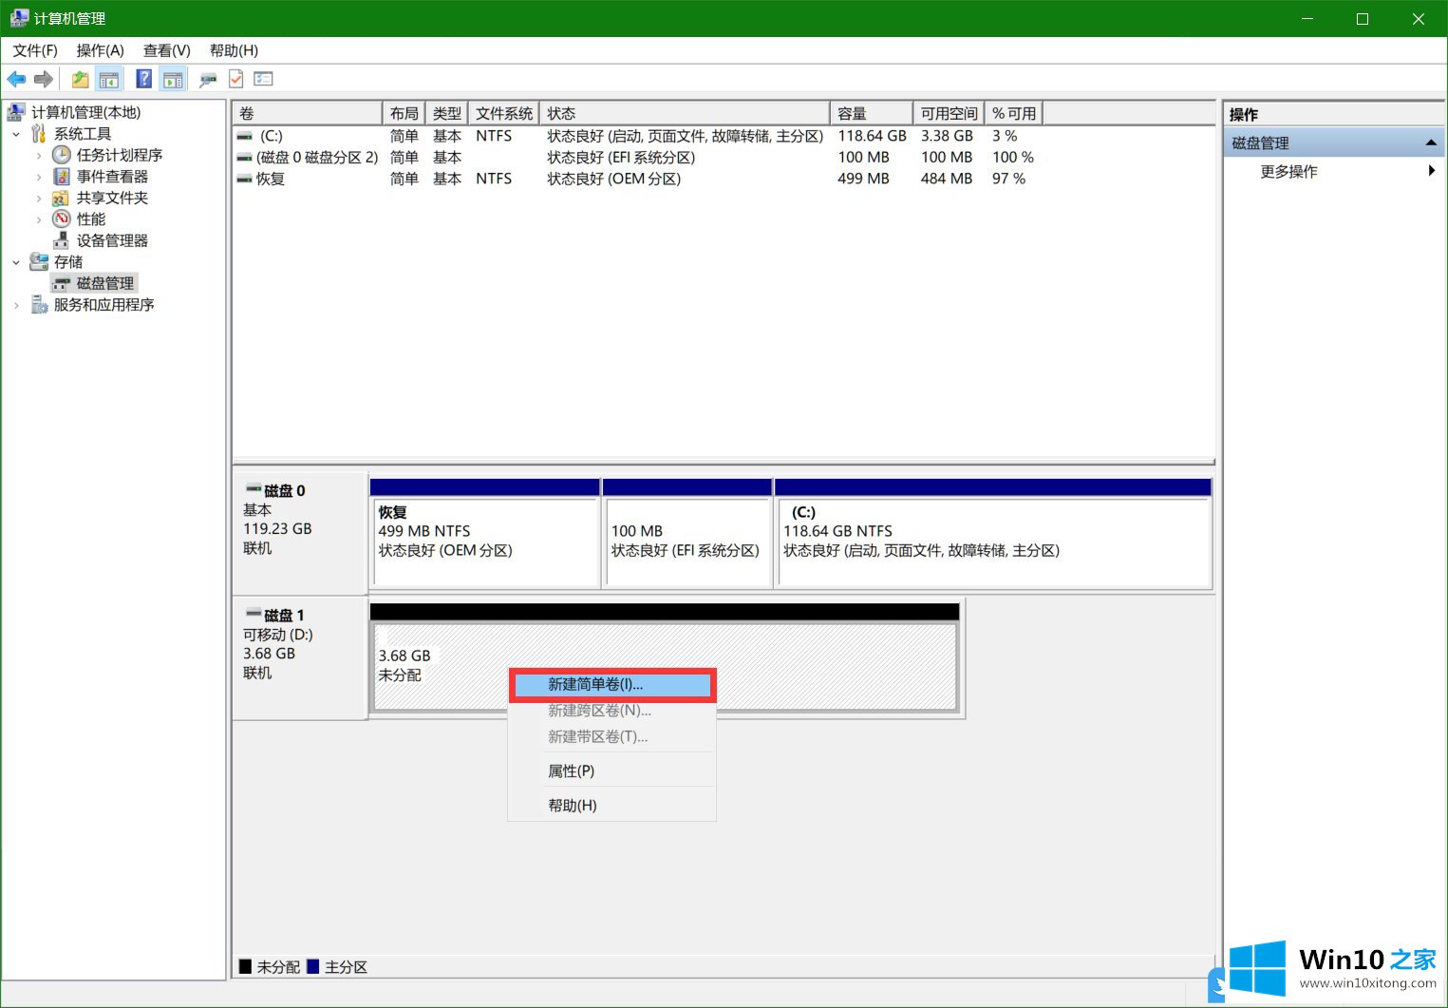Screen dimensions: 1448x1008
Task: Click the Storage (存储) icon in tree
Action: click(39, 261)
